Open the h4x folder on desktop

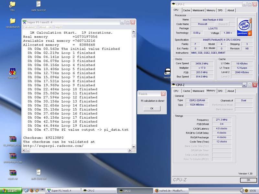(13, 5)
